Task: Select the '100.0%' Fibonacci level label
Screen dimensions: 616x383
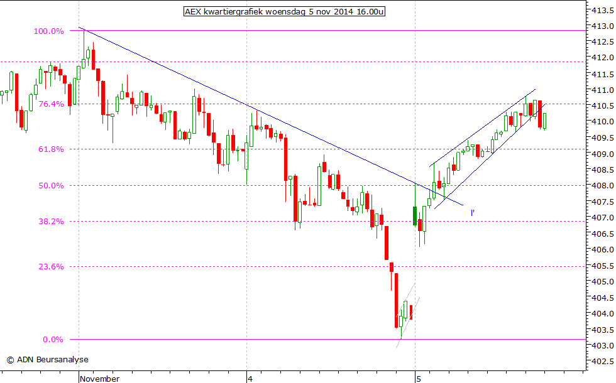Action: coord(49,31)
